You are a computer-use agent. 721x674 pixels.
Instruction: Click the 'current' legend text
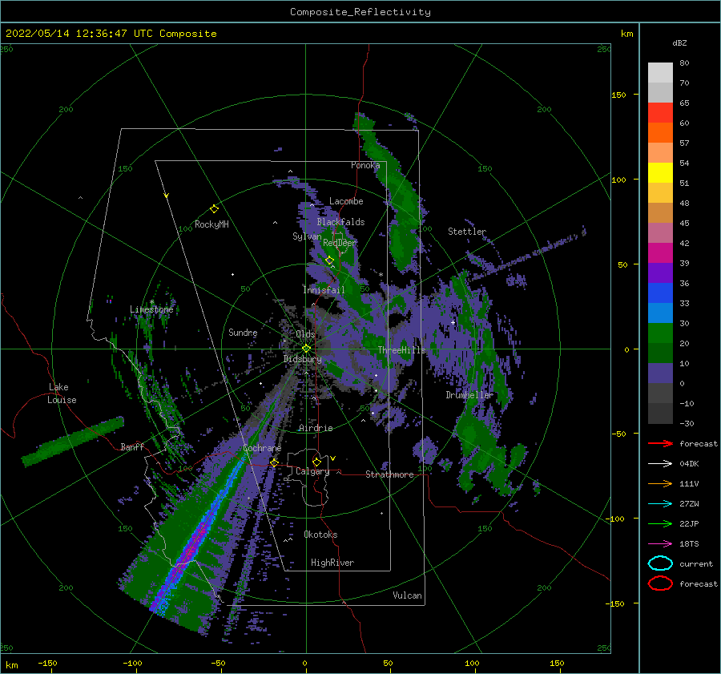click(x=696, y=564)
